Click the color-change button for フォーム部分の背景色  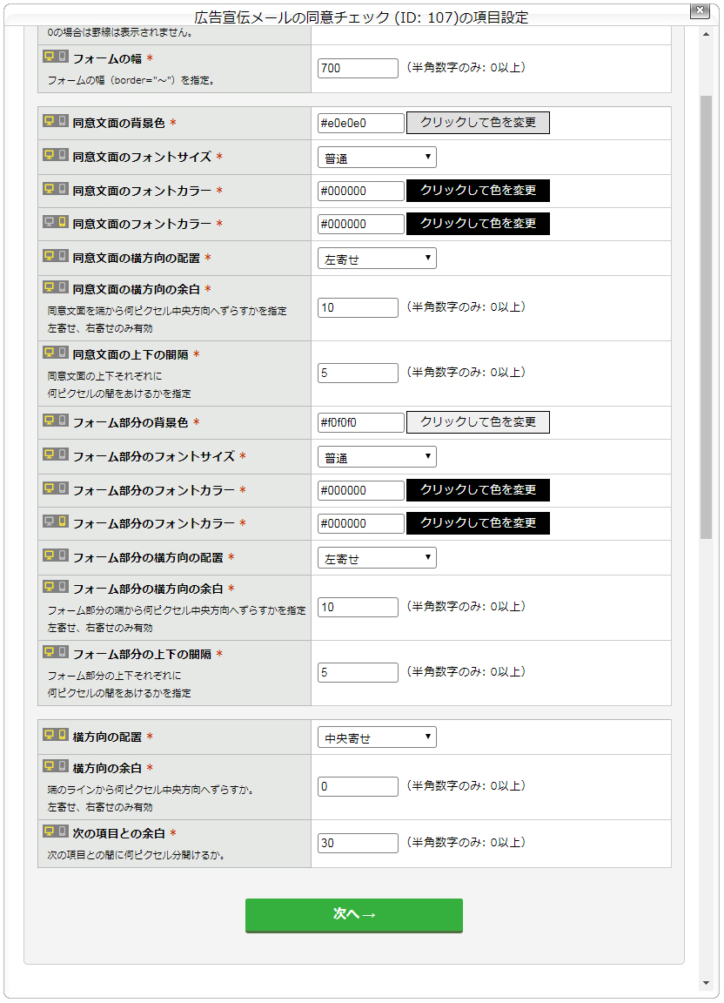(478, 422)
